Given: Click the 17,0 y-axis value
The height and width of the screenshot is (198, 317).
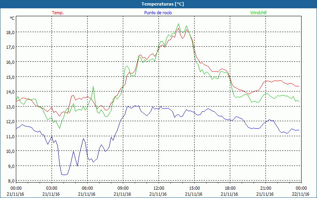Looking at the screenshot, I should 11,47.
